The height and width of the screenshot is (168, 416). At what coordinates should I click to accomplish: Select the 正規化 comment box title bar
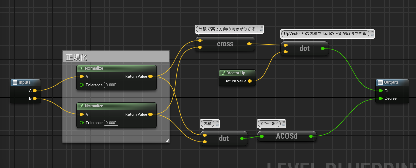(x=116, y=57)
